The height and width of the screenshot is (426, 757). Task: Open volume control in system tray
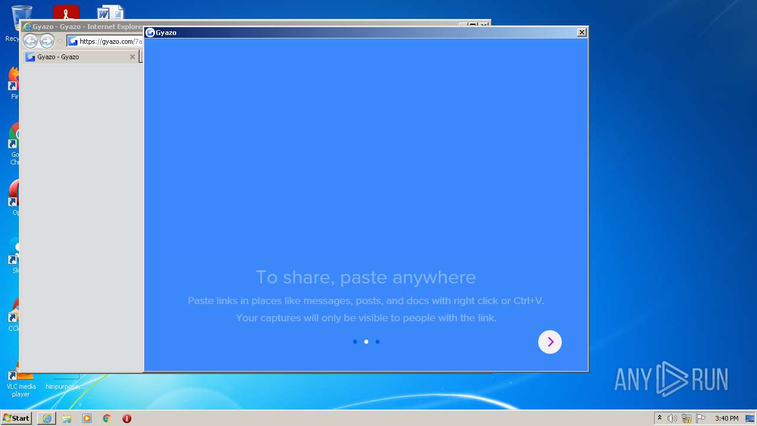click(x=672, y=418)
